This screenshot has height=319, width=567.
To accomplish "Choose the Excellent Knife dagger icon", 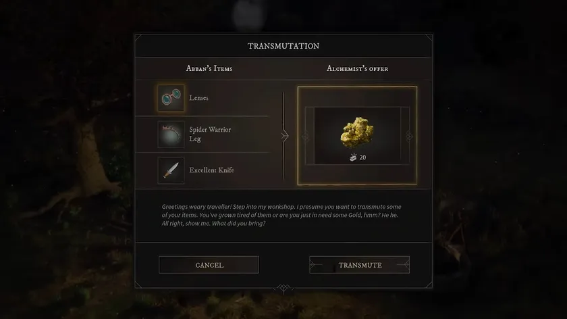I will (171, 170).
